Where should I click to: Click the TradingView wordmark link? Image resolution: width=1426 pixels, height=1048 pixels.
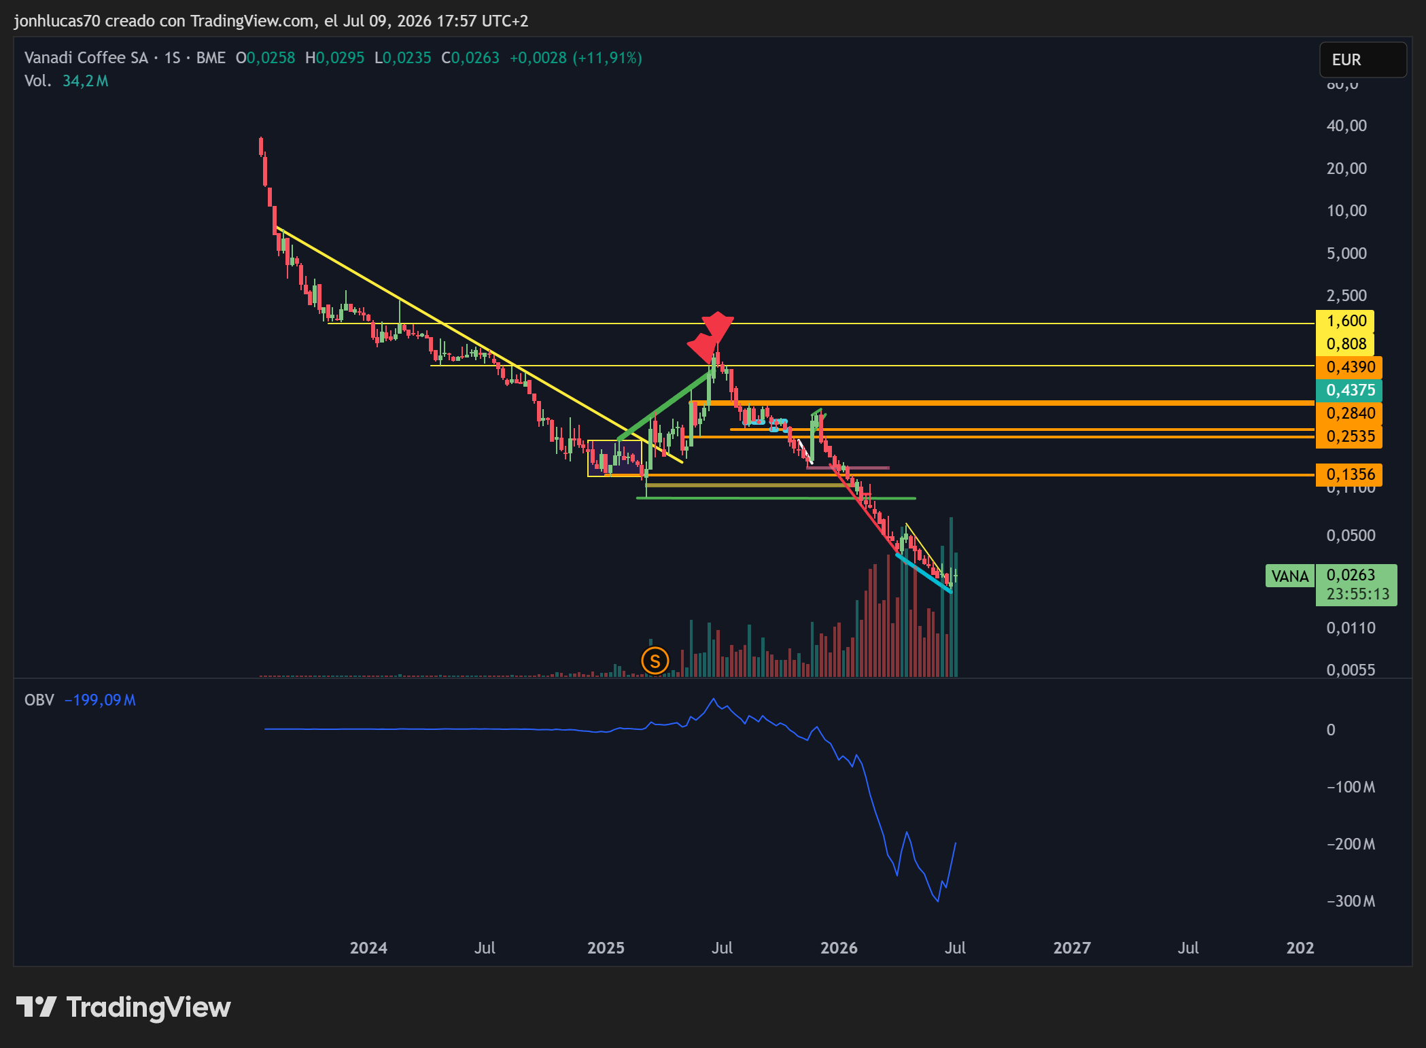point(148,1007)
